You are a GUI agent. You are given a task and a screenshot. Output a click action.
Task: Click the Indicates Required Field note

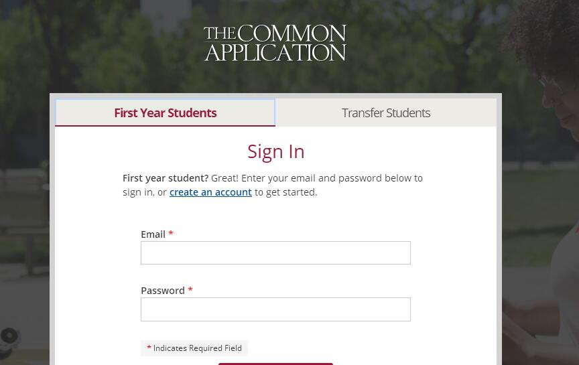click(x=197, y=348)
